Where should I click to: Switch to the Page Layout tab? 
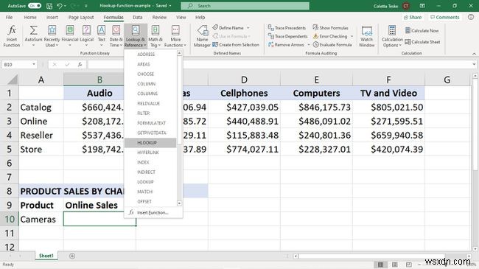click(x=81, y=18)
